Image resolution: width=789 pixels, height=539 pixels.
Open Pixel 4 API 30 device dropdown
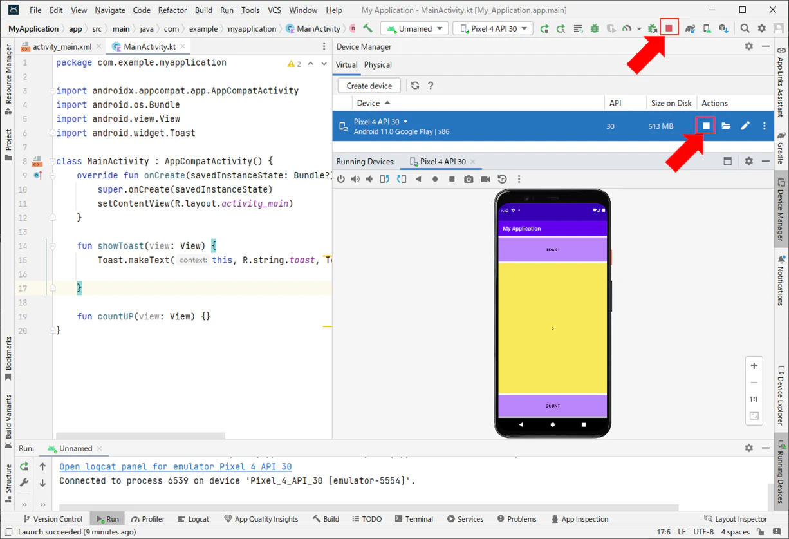tap(493, 28)
